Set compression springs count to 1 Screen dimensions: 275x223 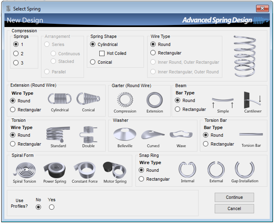(x=16, y=44)
